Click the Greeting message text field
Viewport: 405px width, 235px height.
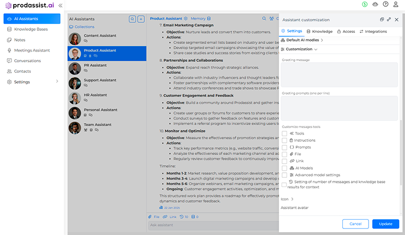339,75
